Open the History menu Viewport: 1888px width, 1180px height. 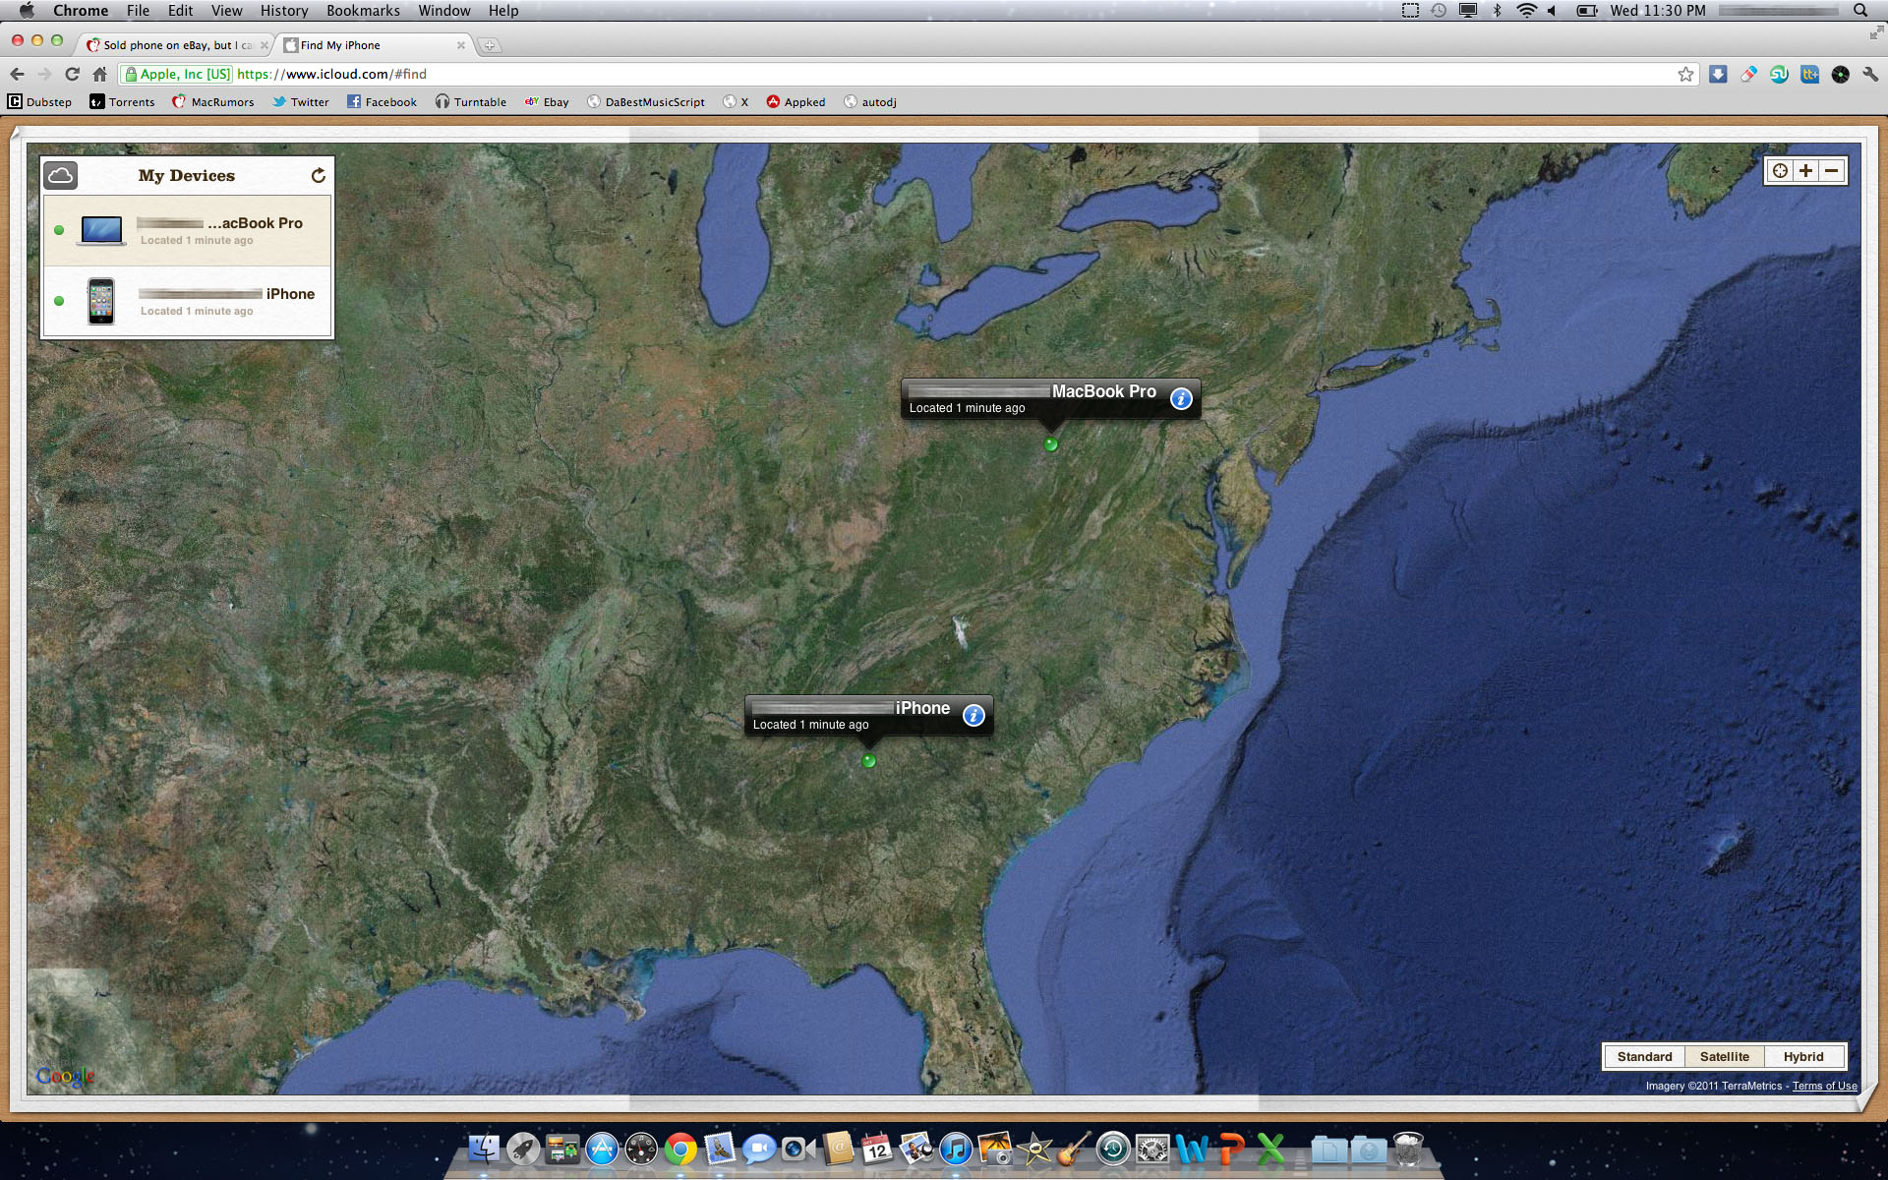pos(284,11)
